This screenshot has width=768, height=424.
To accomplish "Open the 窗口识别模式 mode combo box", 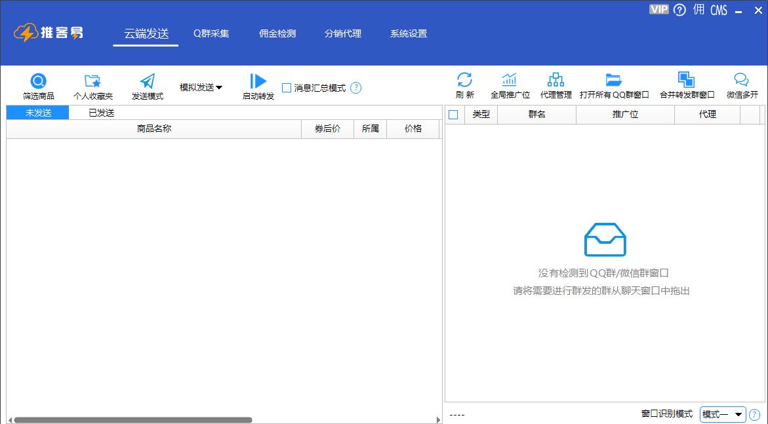I will [x=722, y=414].
